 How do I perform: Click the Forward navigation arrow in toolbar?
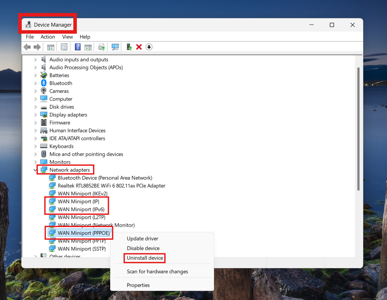point(38,47)
